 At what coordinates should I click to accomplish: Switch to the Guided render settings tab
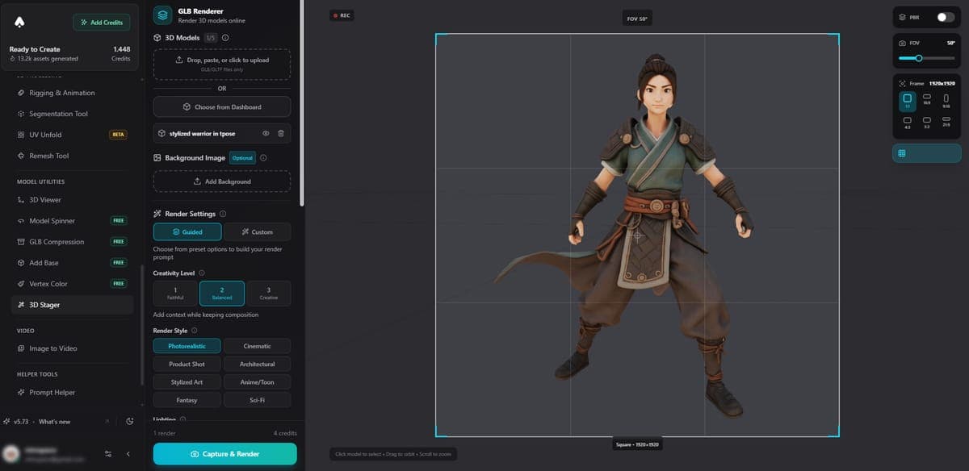[x=187, y=231]
